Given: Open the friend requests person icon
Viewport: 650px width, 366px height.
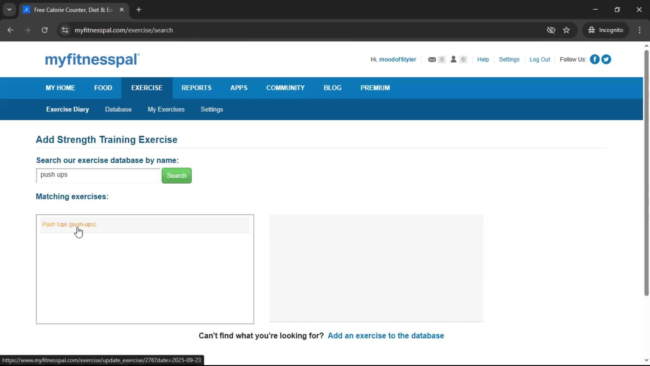Looking at the screenshot, I should tap(453, 59).
